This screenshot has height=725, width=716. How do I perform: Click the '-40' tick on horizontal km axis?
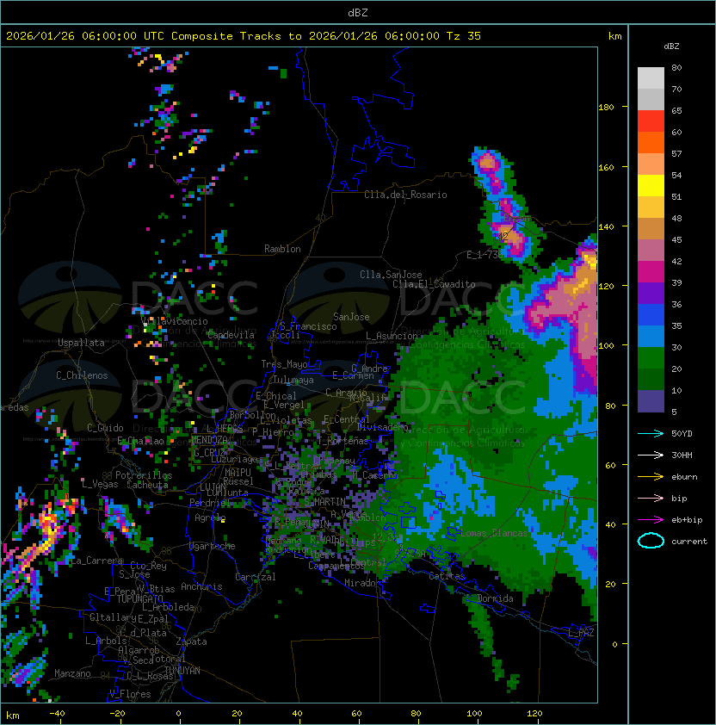[x=57, y=714]
